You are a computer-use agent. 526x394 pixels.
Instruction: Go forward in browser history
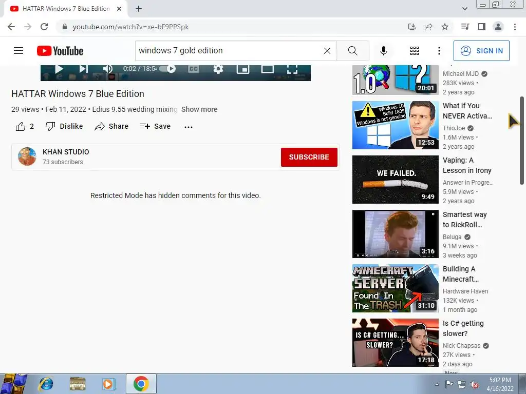(28, 27)
